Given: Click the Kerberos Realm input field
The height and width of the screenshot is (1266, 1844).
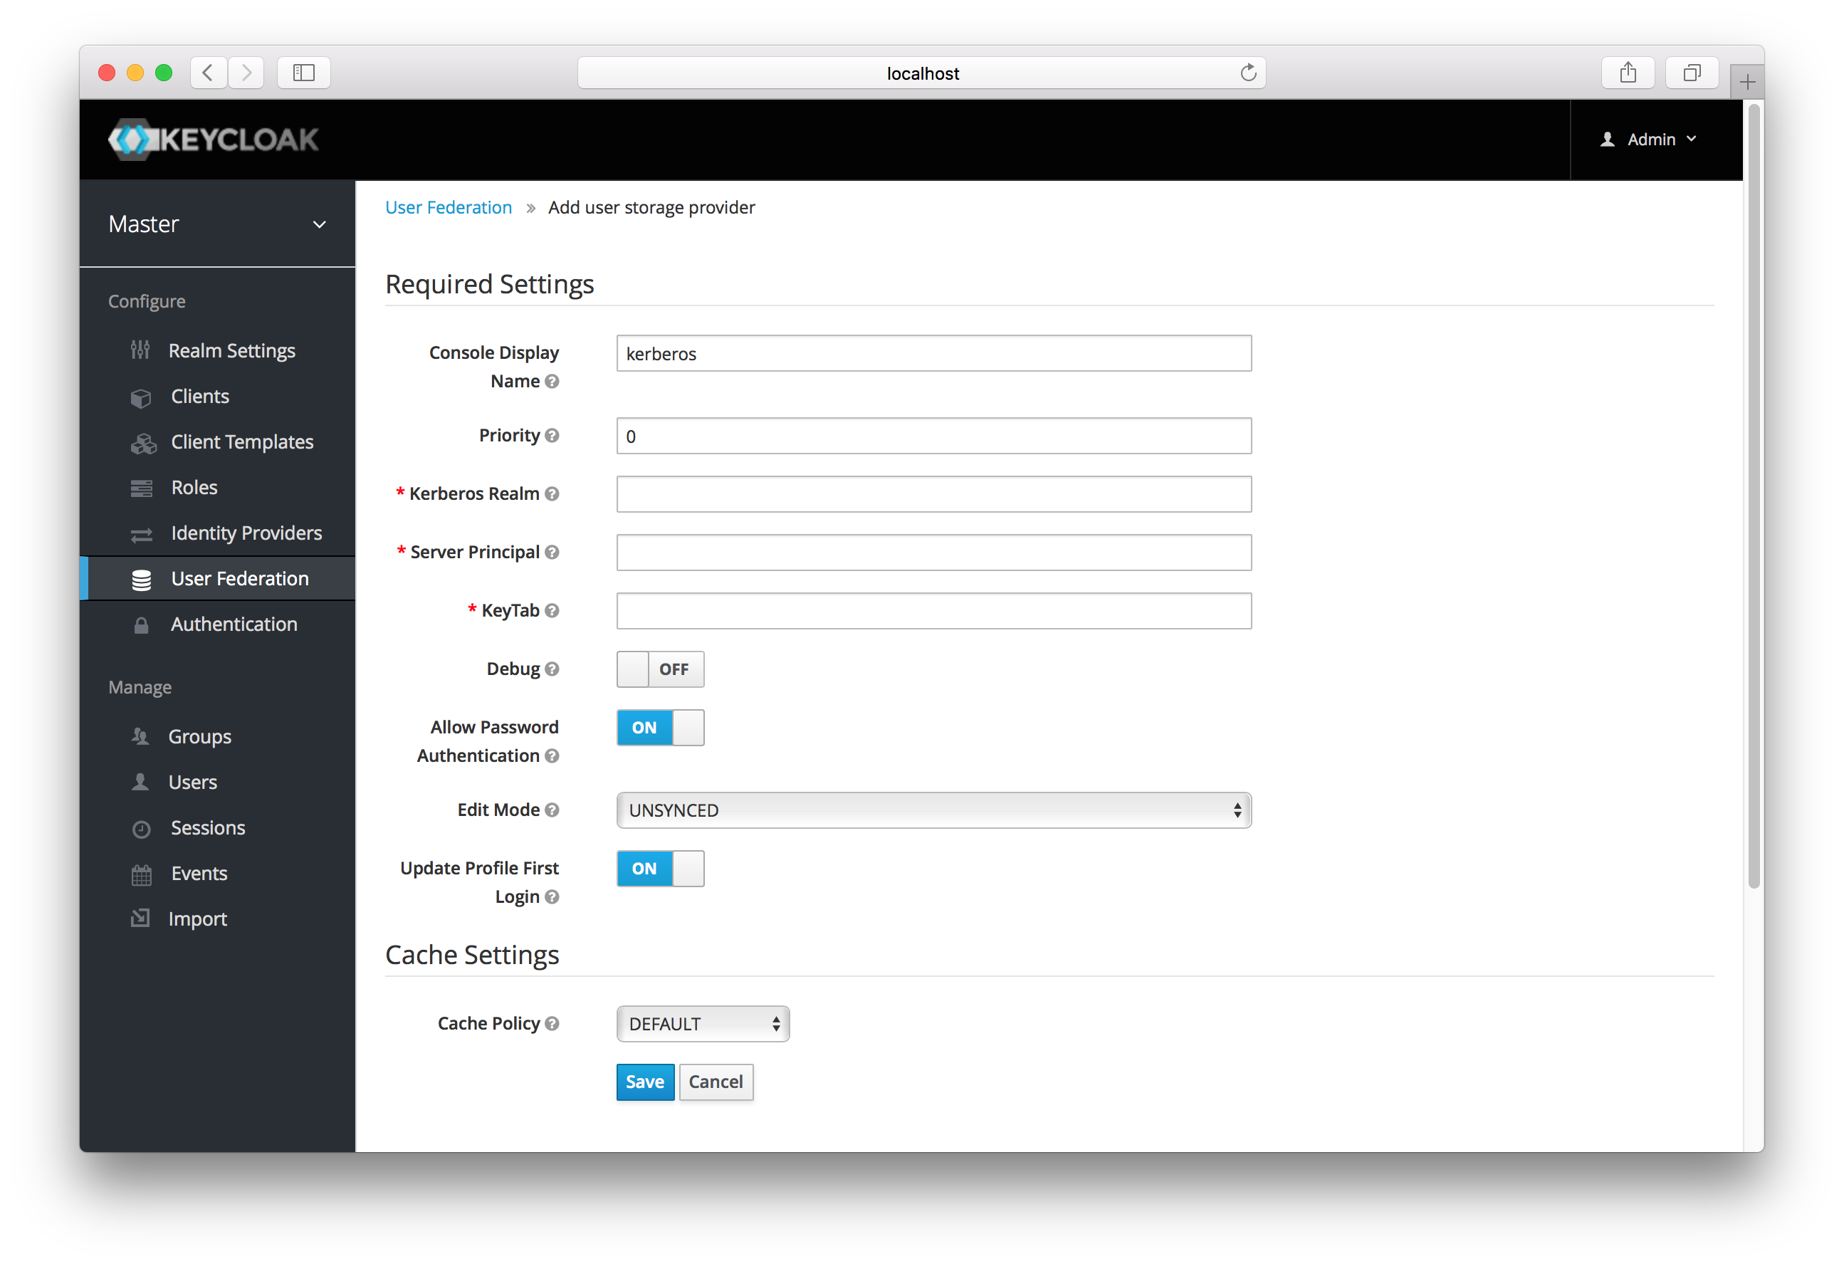Looking at the screenshot, I should (933, 493).
